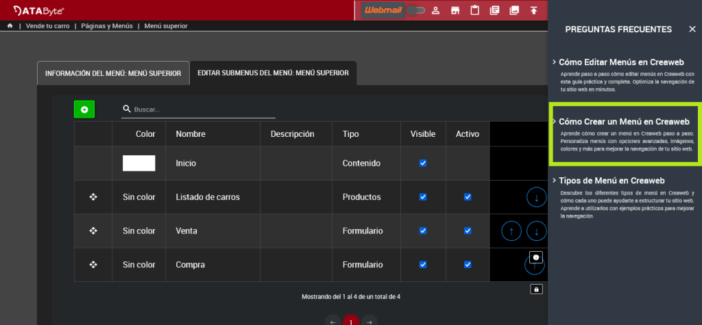Toggle Visible checkbox for Compra row
This screenshot has width=702, height=325.
(x=423, y=265)
